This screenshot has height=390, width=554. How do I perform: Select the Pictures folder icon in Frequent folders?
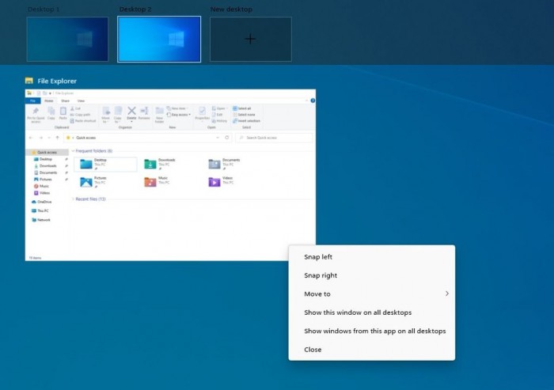point(86,182)
